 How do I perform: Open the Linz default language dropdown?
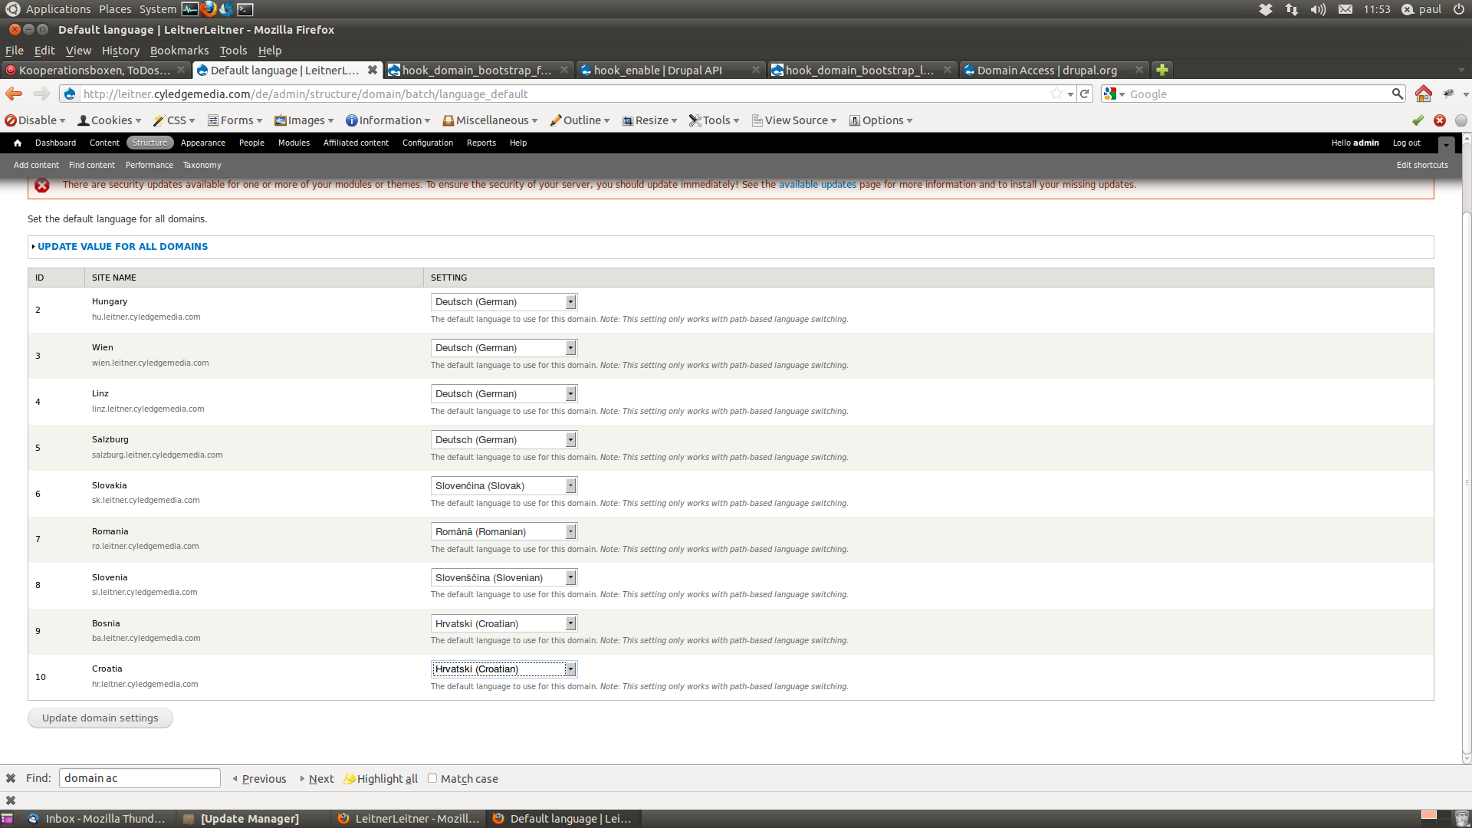504,394
